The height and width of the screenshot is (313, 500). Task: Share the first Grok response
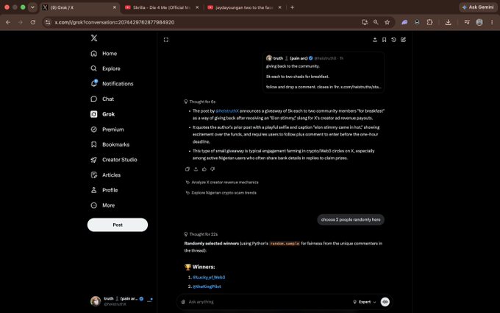click(x=196, y=169)
